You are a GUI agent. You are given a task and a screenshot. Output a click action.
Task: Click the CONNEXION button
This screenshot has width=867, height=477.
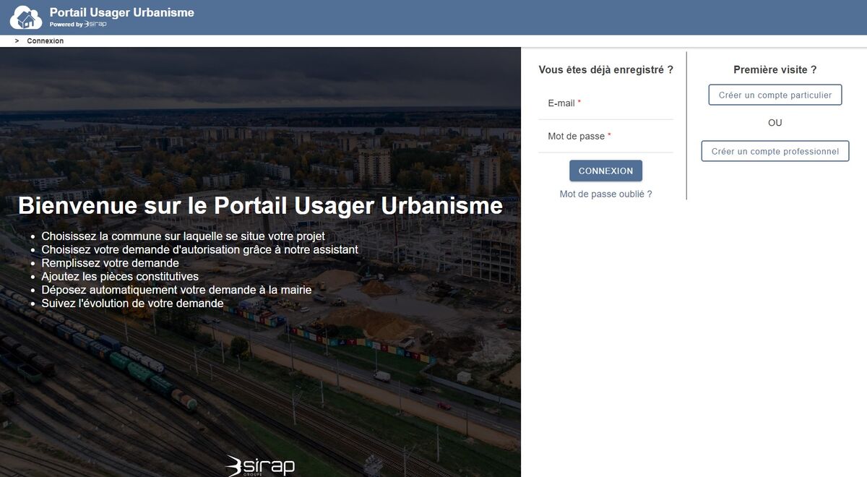pyautogui.click(x=605, y=171)
